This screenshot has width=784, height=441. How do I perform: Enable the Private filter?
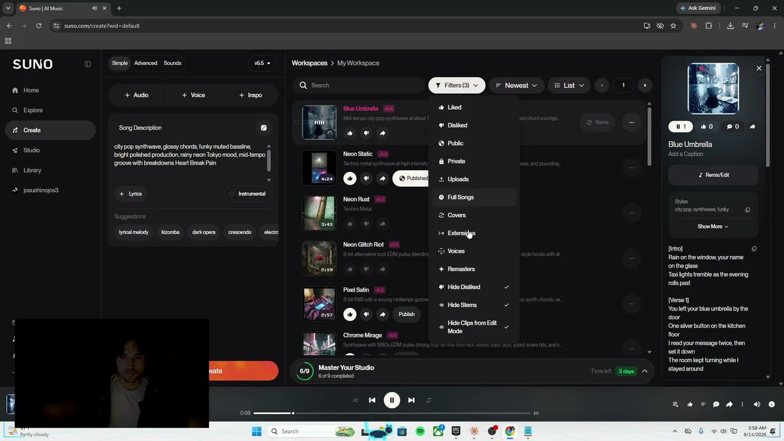tap(474, 161)
